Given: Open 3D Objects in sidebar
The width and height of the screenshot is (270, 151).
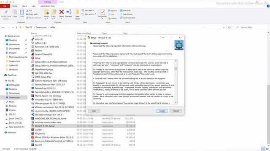Looking at the screenshot, I should pyautogui.click(x=14, y=85).
